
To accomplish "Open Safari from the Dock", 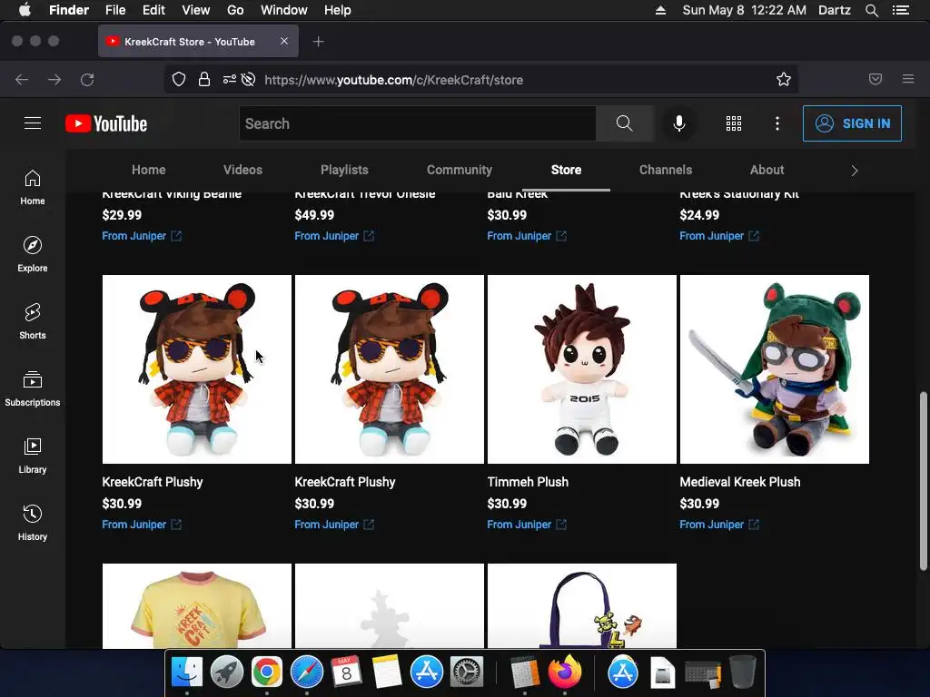I will pyautogui.click(x=307, y=672).
